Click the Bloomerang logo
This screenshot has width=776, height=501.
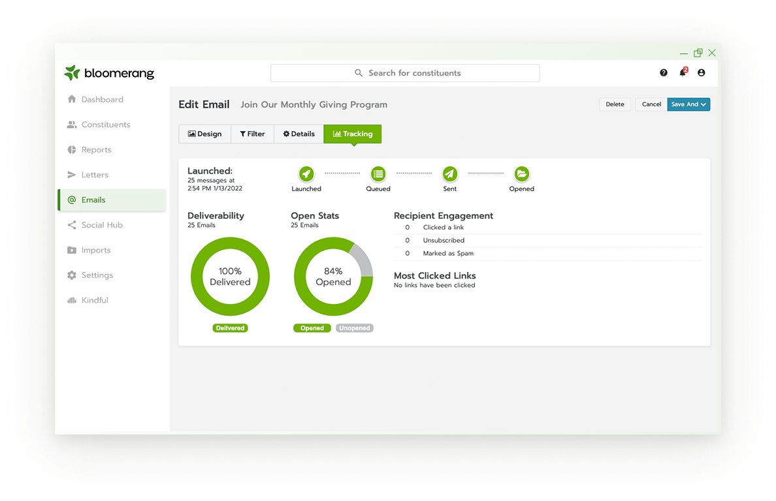coord(109,72)
